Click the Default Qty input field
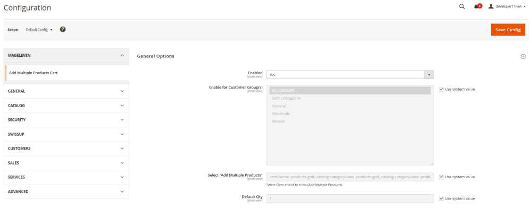The width and height of the screenshot is (532, 209). 350,198
